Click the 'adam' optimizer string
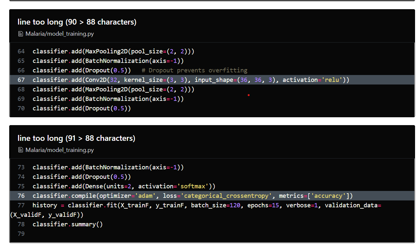The height and width of the screenshot is (244, 419). click(x=145, y=196)
